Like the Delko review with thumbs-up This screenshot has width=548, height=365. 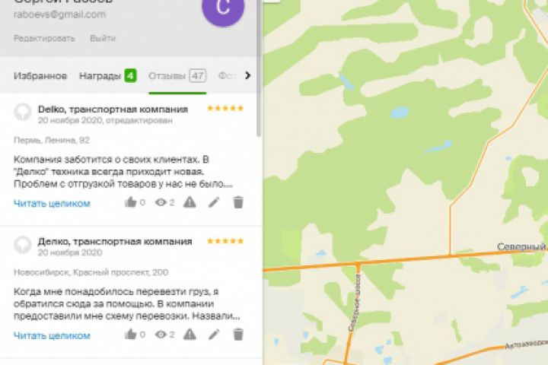pyautogui.click(x=130, y=202)
